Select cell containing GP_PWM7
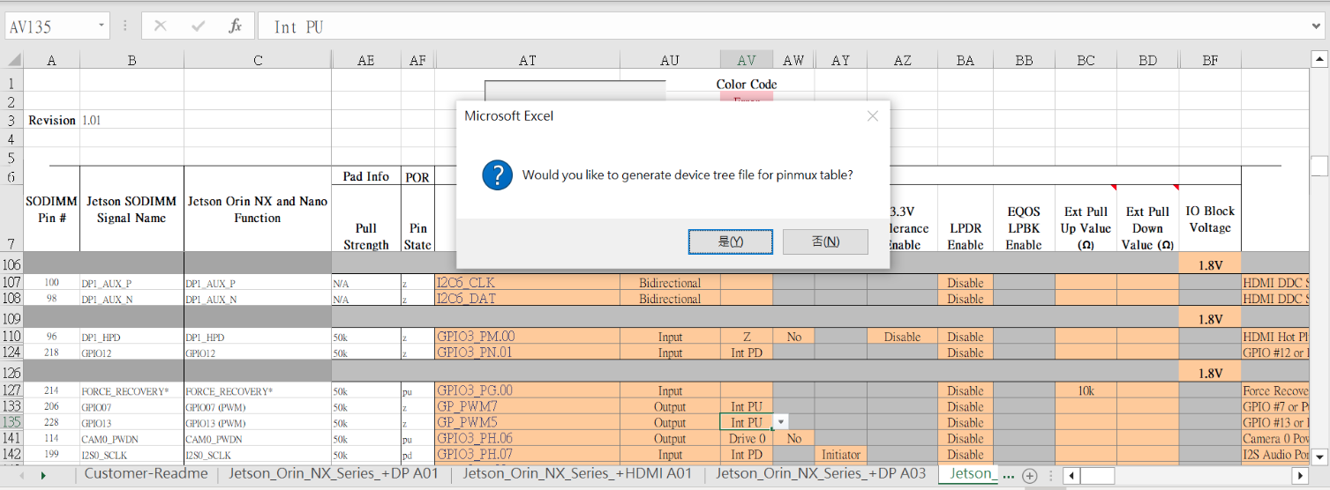 (527, 406)
